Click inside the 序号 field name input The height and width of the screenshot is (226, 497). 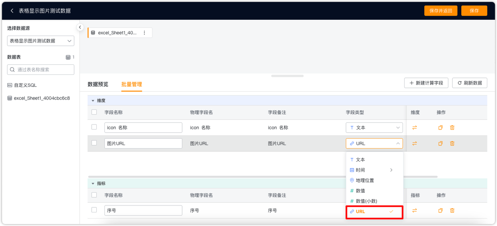(x=143, y=210)
